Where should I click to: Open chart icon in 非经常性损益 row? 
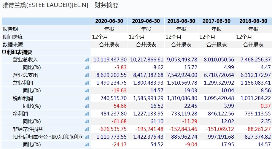click(87, 129)
